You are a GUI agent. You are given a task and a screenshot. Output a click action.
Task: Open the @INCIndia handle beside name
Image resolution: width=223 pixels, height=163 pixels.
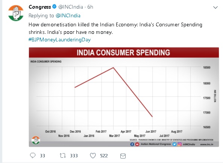click(71, 7)
